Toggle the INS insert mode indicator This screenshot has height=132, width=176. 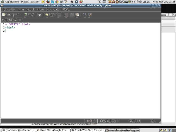click(153, 121)
